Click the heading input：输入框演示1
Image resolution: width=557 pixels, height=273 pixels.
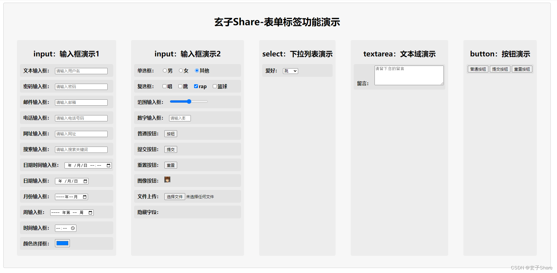click(x=66, y=54)
